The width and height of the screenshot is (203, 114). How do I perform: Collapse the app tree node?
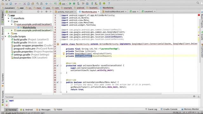point(5,16)
